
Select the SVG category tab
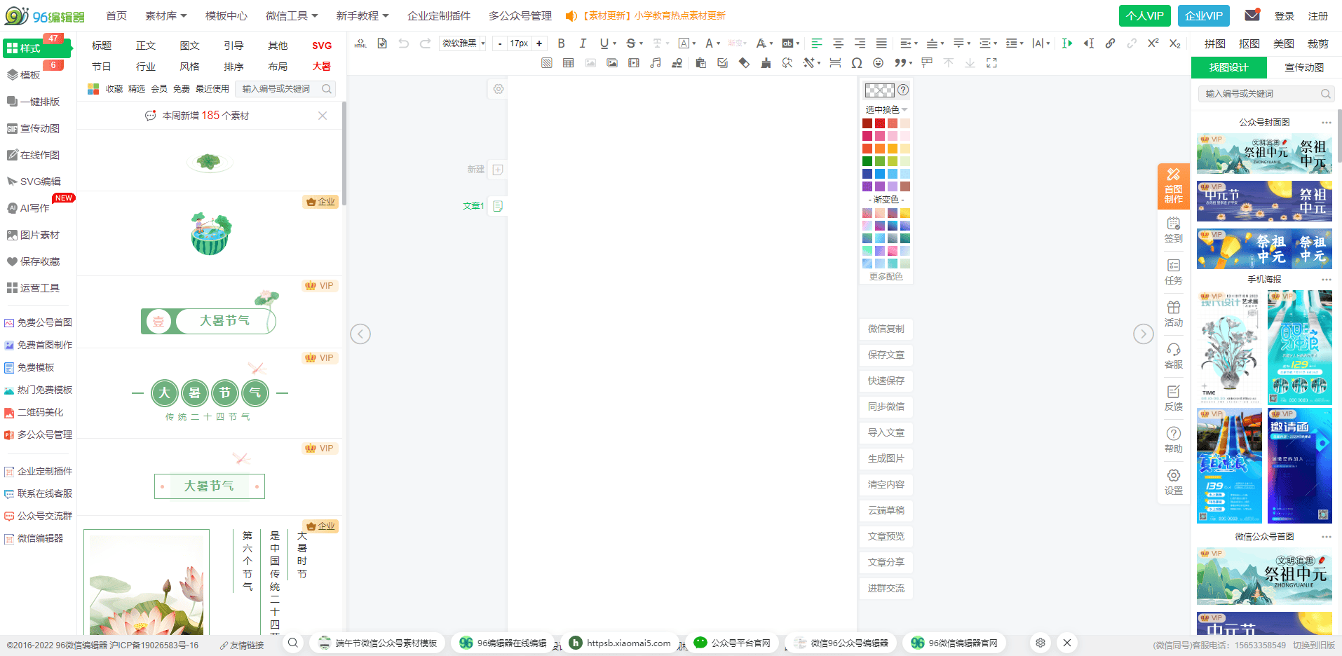point(322,46)
